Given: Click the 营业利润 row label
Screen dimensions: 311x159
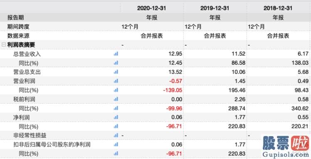Looking at the screenshot, I should (25, 81).
